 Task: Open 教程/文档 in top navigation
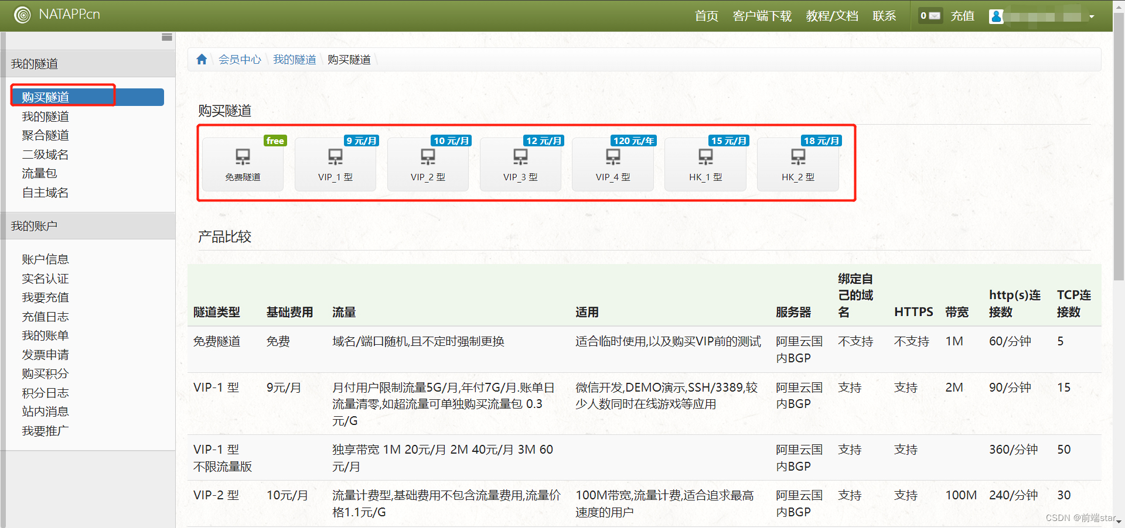[832, 16]
